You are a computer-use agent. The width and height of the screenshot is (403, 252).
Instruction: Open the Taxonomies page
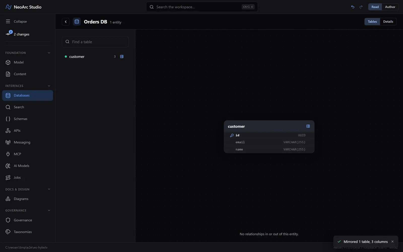28,232
